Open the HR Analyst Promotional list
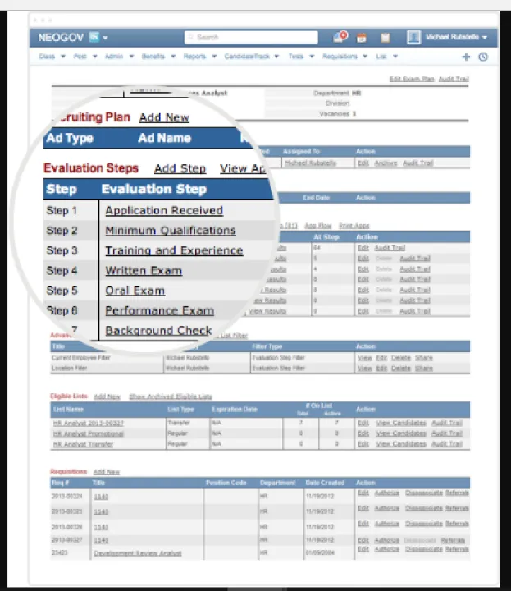This screenshot has height=591, width=511. pyautogui.click(x=89, y=433)
